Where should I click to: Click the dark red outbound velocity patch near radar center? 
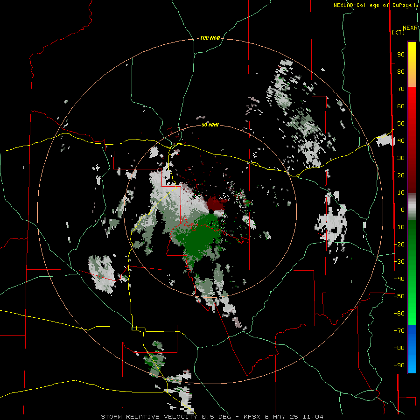(x=216, y=203)
